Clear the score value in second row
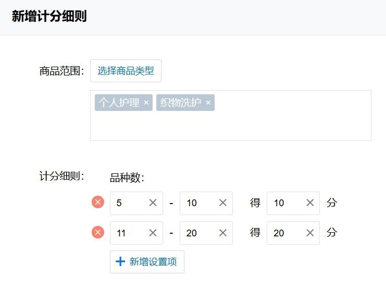Image resolution: width=386 pixels, height=290 pixels. pyautogui.click(x=310, y=233)
